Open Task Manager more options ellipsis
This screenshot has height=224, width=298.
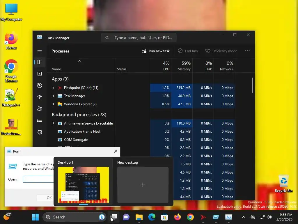coord(247,51)
